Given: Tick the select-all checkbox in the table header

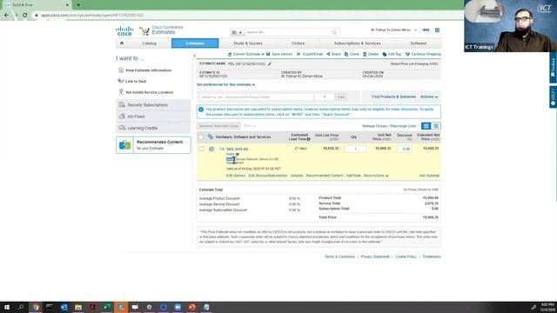Looking at the screenshot, I should pos(201,137).
